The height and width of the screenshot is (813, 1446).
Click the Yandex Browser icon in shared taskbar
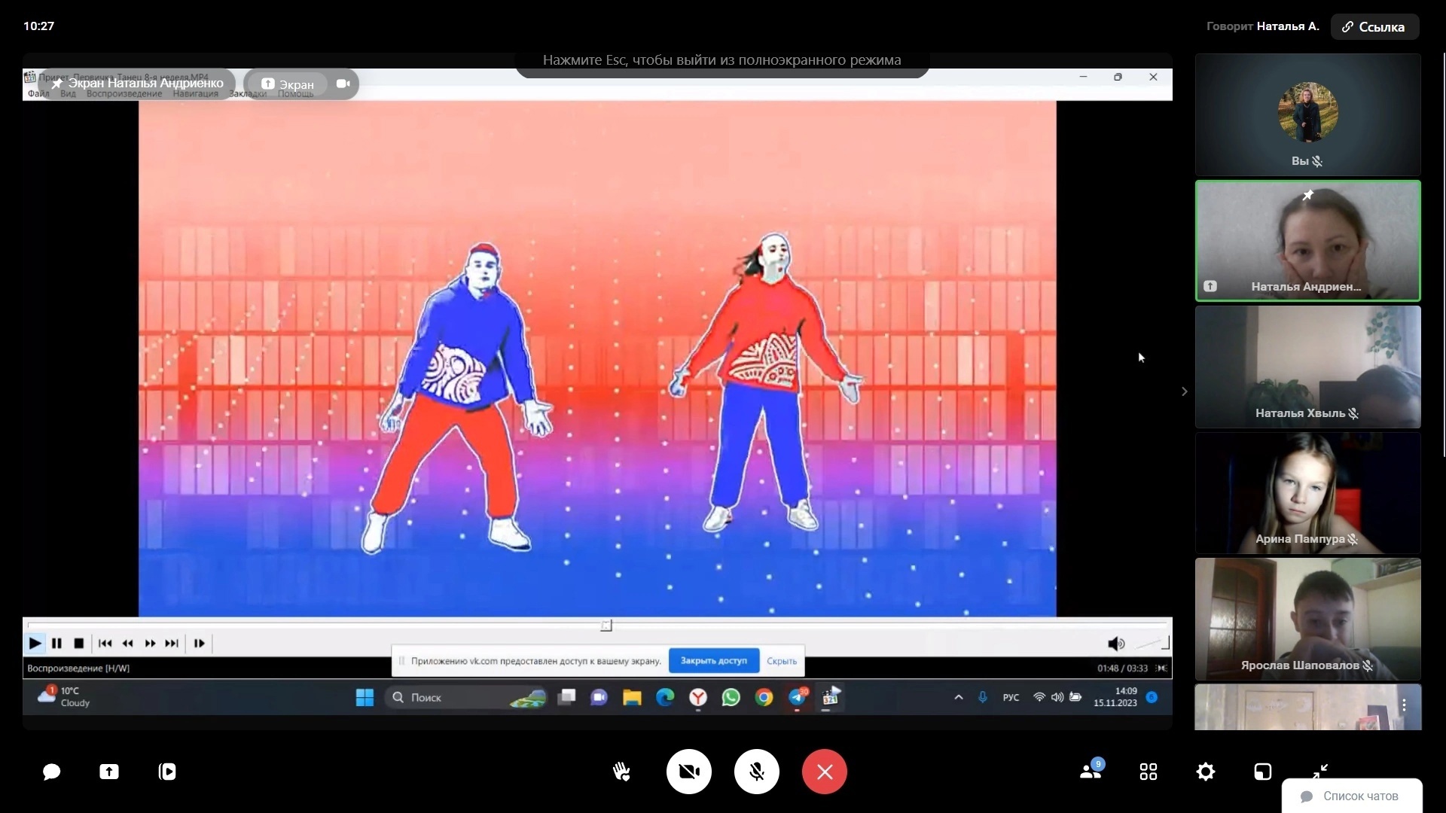pyautogui.click(x=698, y=698)
